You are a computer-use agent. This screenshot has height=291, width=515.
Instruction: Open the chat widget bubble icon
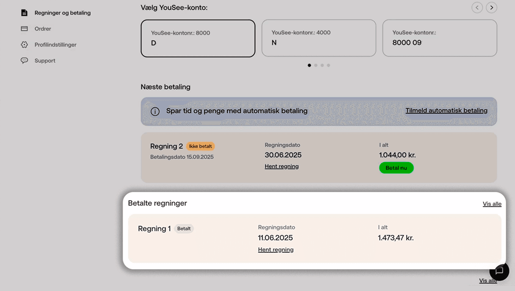click(499, 271)
